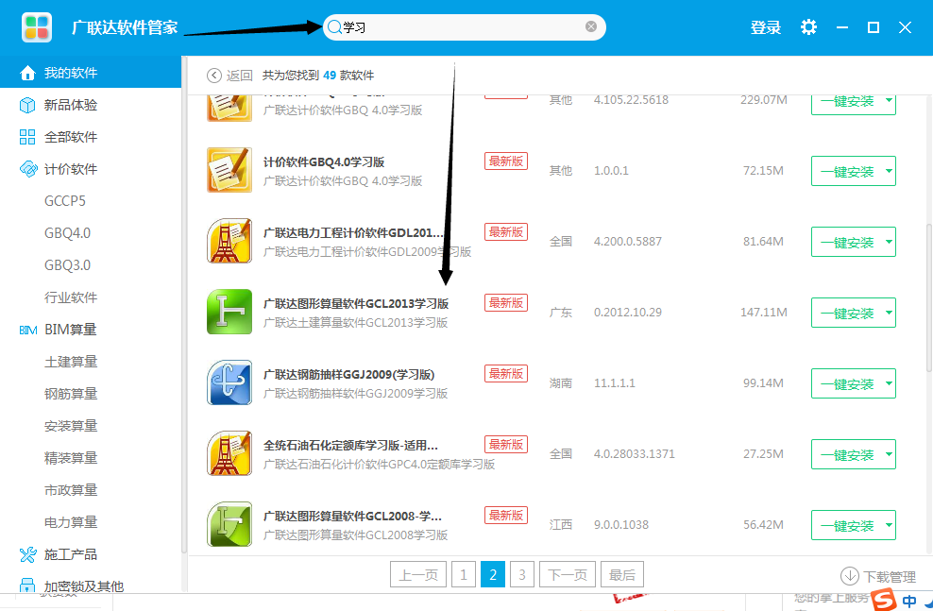Click the icon beside 计价软件
This screenshot has width=933, height=611.
pos(28,169)
